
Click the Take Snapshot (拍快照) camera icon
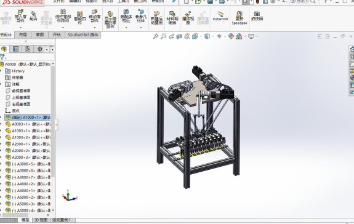coord(257,16)
